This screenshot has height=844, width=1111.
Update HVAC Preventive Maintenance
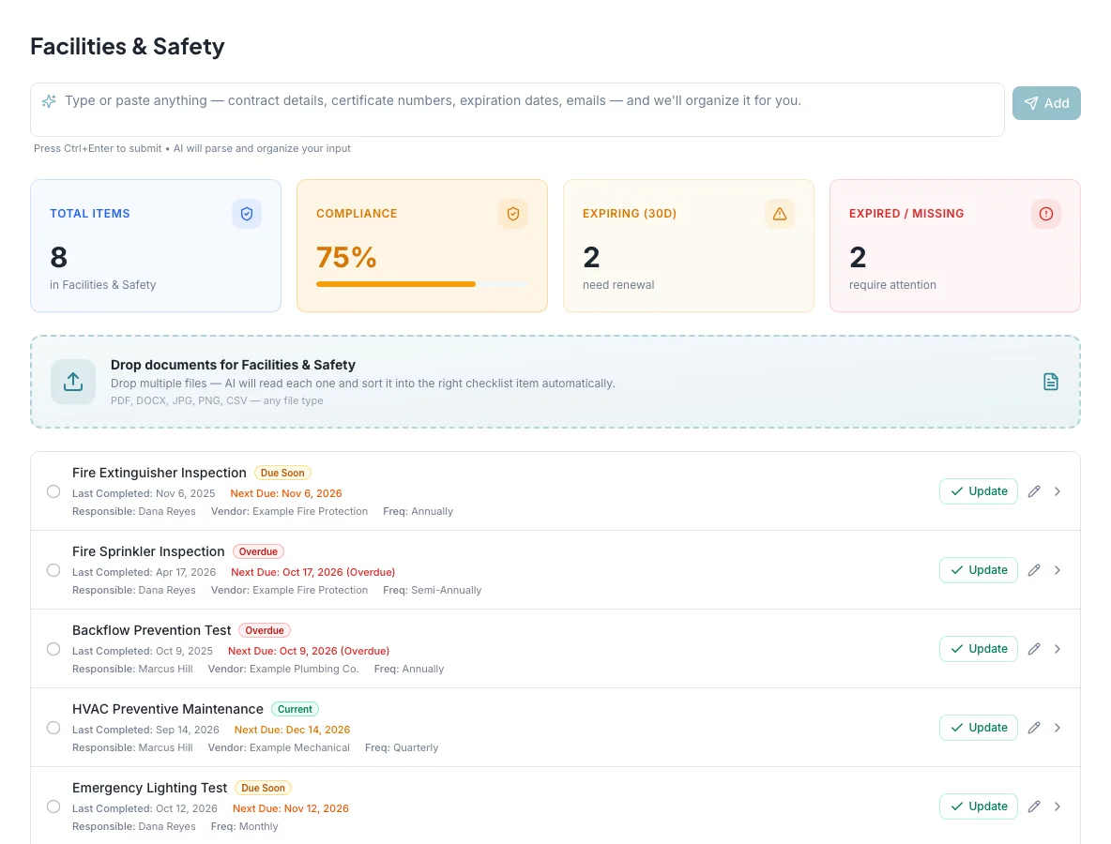coord(979,728)
